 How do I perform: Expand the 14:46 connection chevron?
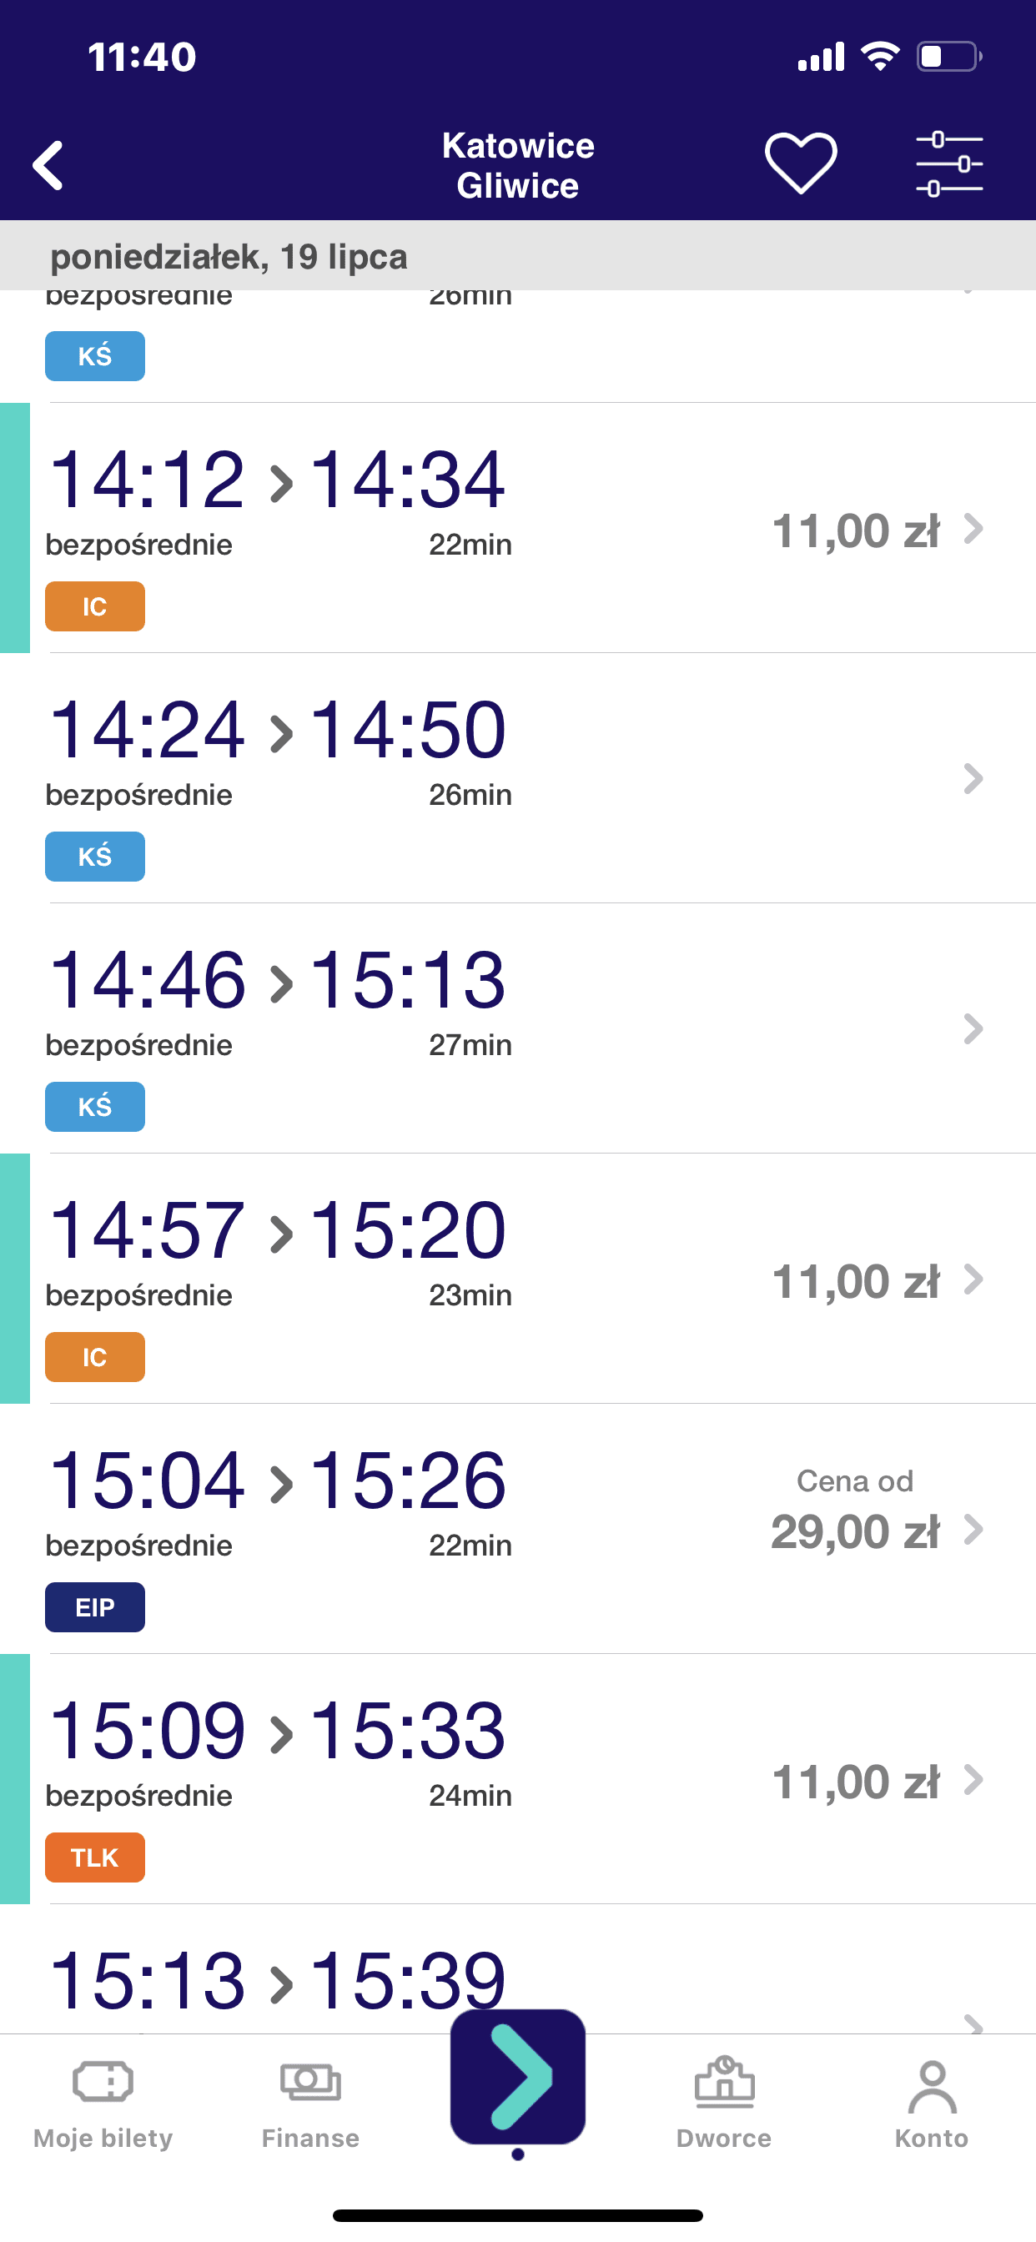pyautogui.click(x=973, y=1028)
